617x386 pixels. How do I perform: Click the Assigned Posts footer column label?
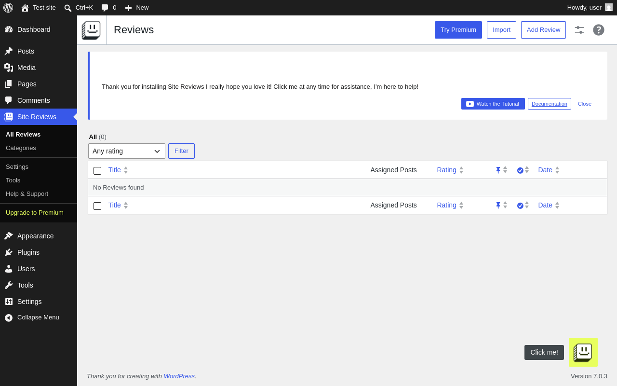coord(393,205)
